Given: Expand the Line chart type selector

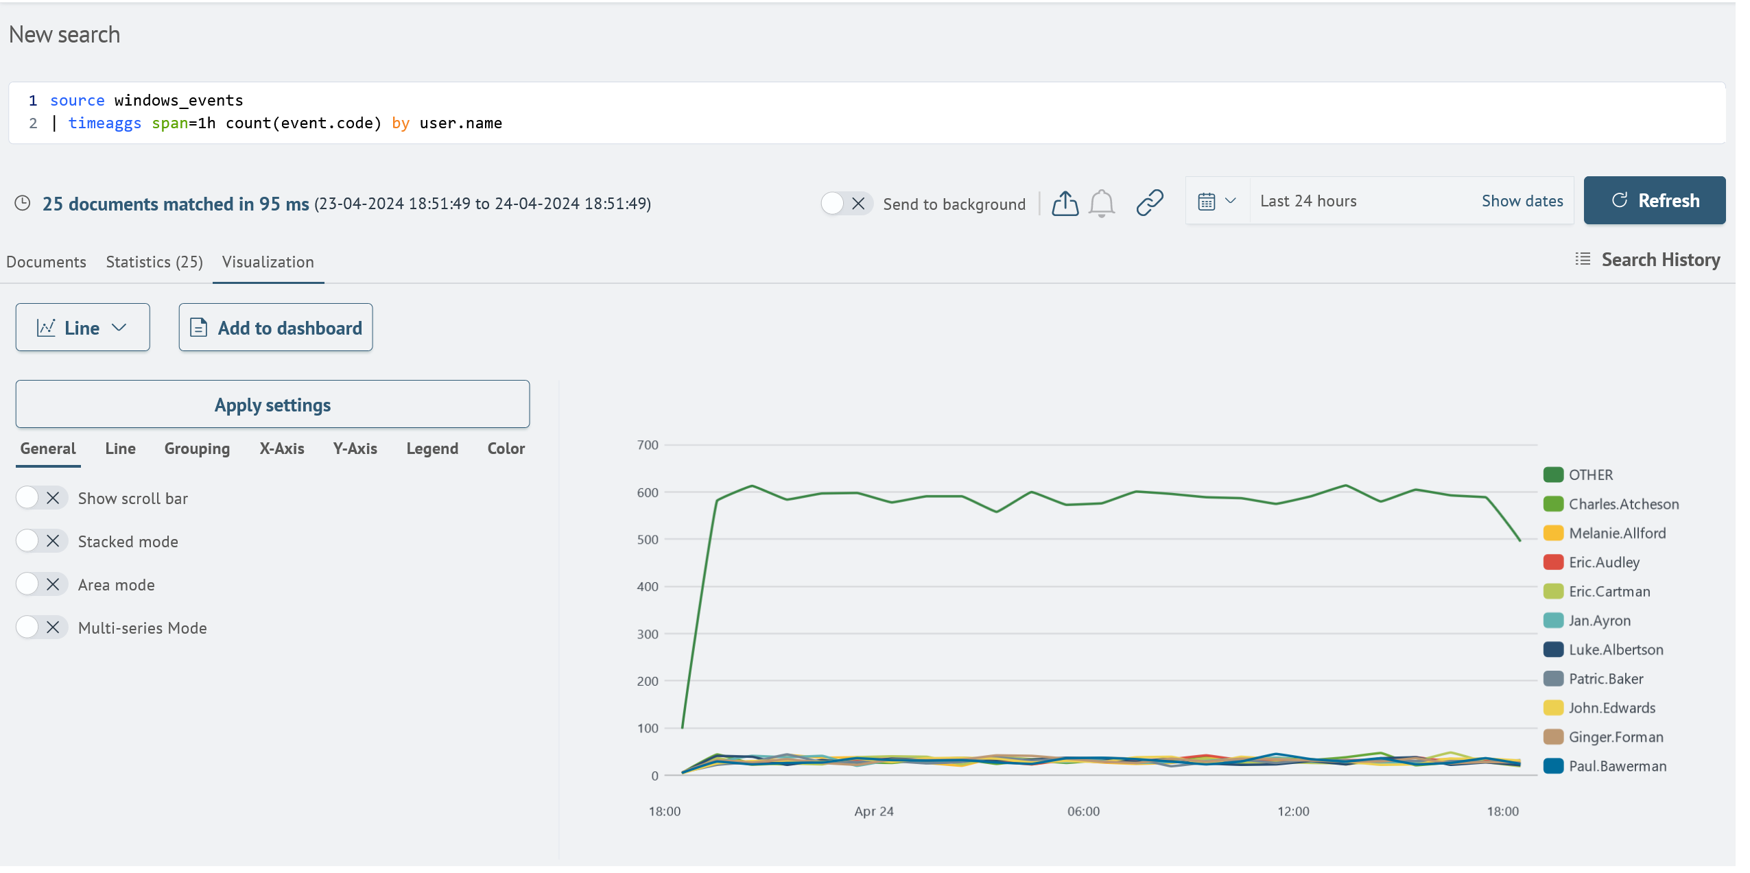Looking at the screenshot, I should [82, 327].
